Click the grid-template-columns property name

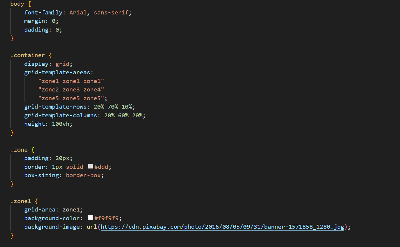click(61, 116)
